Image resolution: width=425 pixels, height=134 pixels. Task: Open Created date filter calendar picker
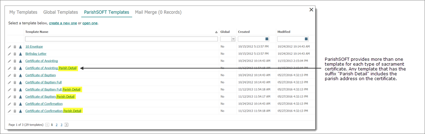click(x=267, y=39)
